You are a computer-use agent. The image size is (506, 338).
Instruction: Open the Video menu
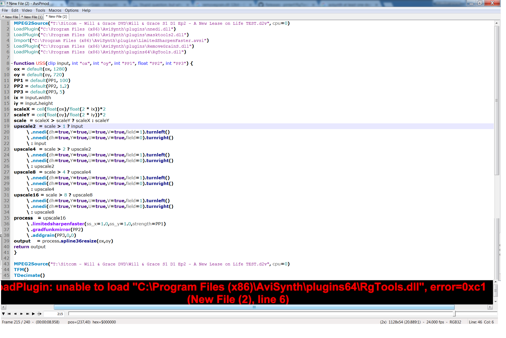coord(27,10)
